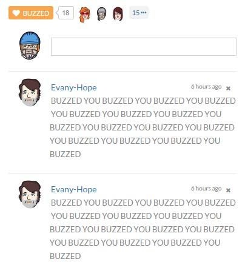
Task: Click the white heart icon inside BUZZED button
Action: coord(16,13)
